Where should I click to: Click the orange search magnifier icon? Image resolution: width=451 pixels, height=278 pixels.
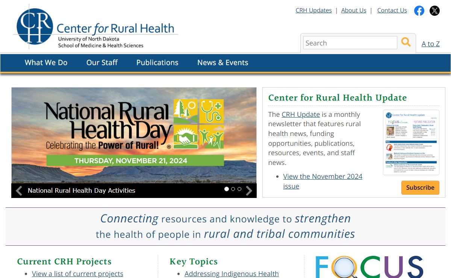click(x=406, y=42)
